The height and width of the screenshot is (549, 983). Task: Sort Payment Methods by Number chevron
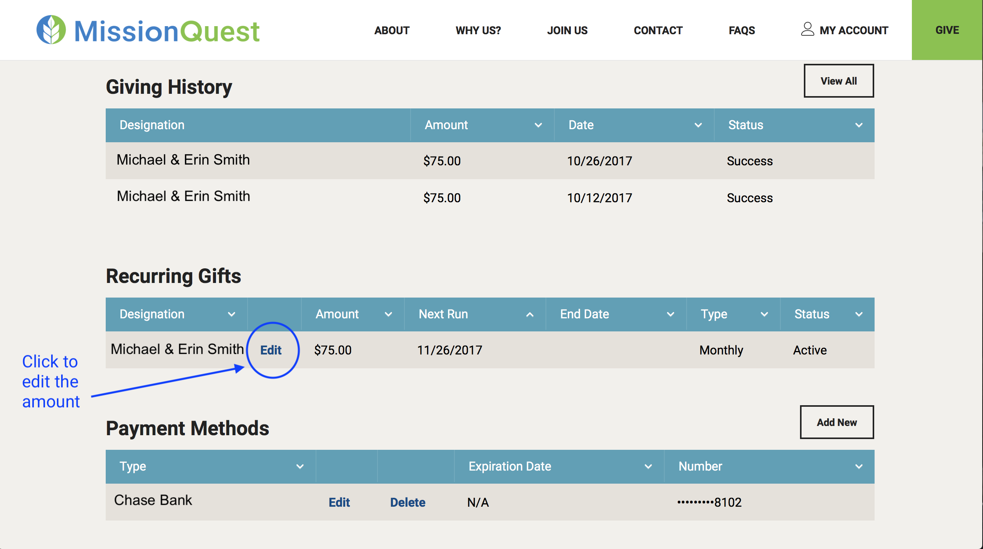(x=859, y=467)
